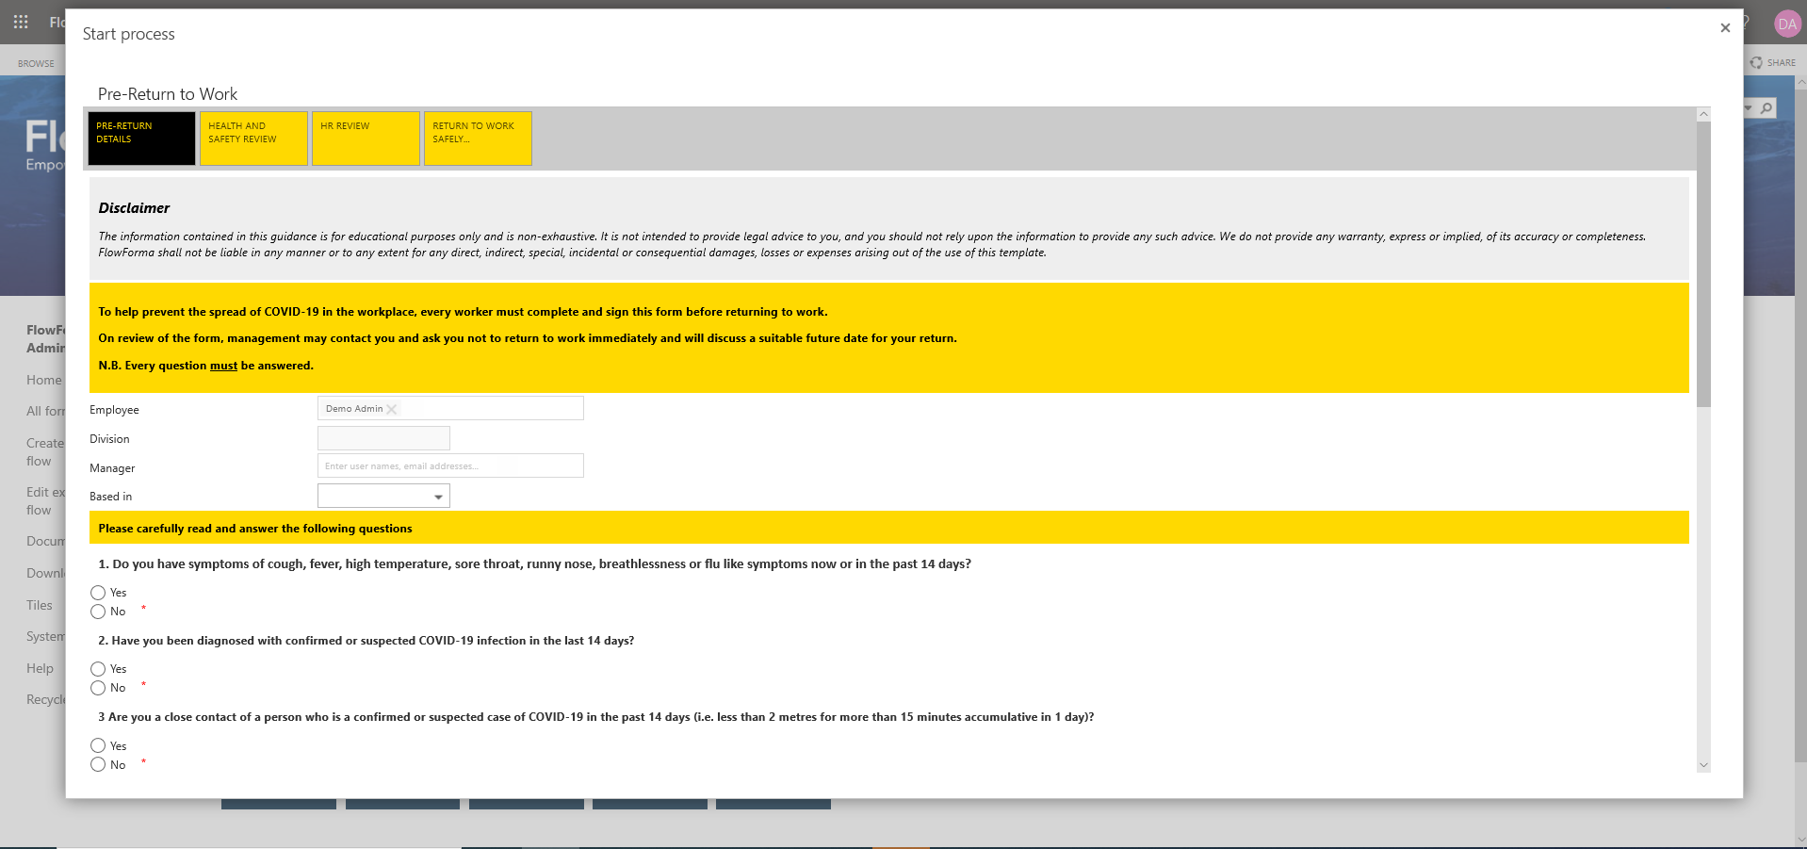Click the Manager people picker field
This screenshot has height=849, width=1807.
(x=450, y=466)
